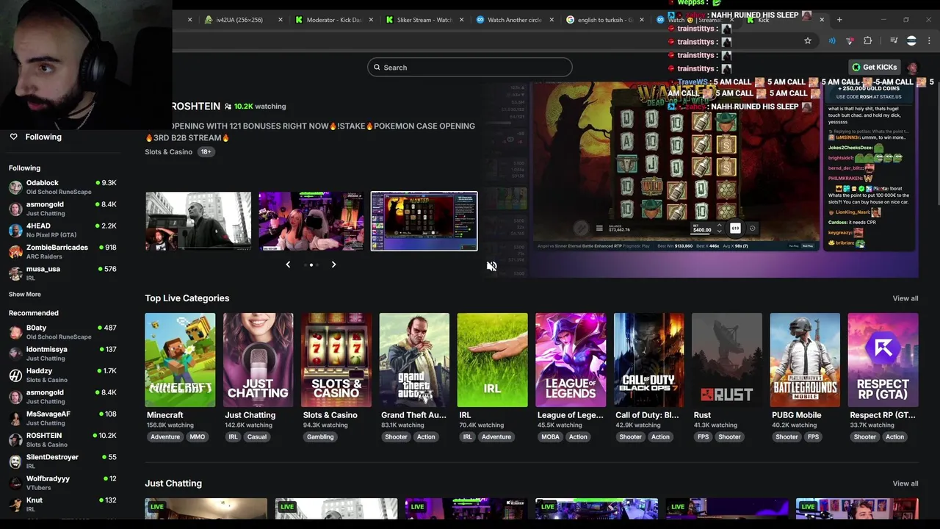Open the League of Legends category card

571,360
